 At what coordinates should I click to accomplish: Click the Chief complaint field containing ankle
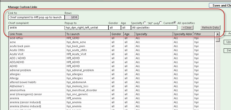pyautogui.click(x=36, y=27)
